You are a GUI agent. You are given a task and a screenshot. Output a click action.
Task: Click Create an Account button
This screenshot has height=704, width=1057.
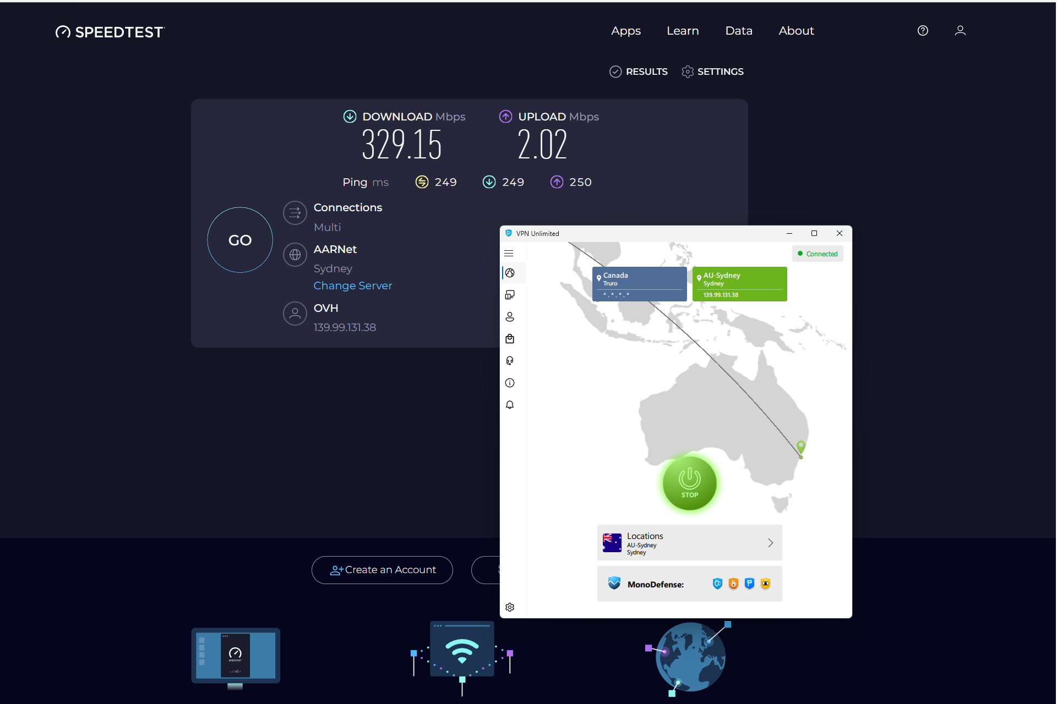(383, 570)
